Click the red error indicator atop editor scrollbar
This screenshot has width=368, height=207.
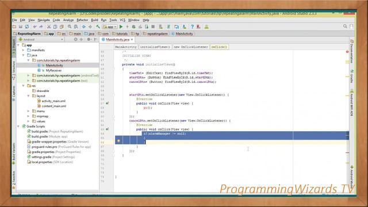point(347,52)
